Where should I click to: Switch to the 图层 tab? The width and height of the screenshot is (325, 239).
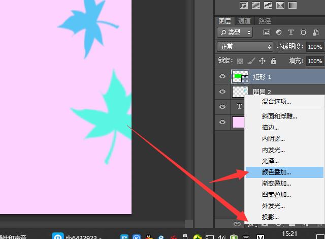pyautogui.click(x=224, y=21)
